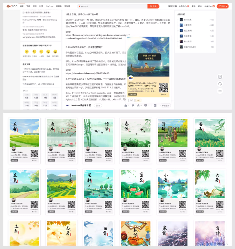Open the second column icon with 43篇

pyautogui.click(x=181, y=25)
